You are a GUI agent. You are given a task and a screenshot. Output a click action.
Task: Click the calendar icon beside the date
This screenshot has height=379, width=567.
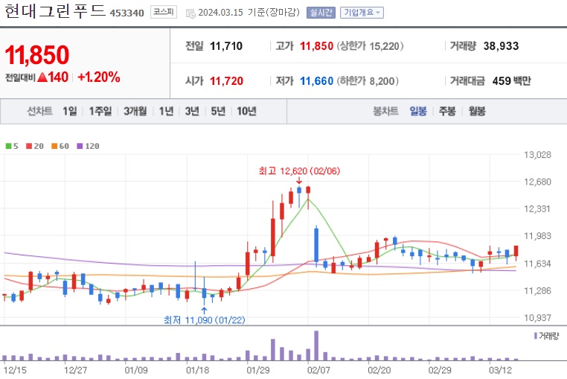tap(190, 13)
